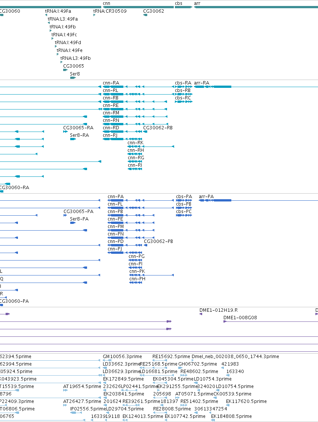Click the cnn-PH protein label

coord(137,279)
